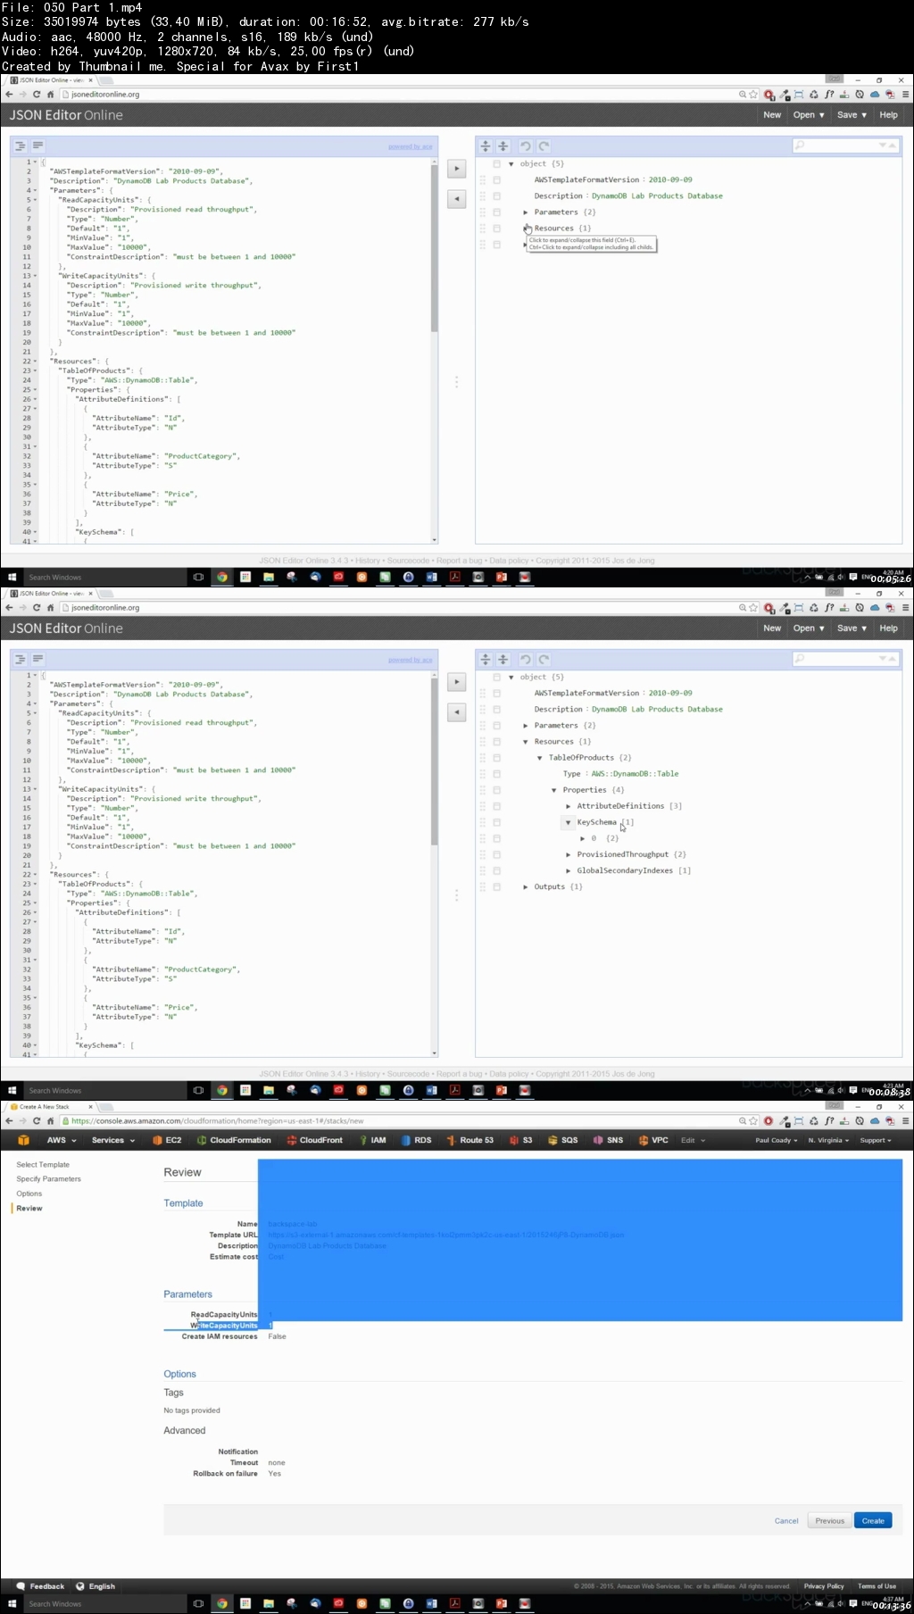Open the Outputs row's action menu square in the 00:08:38 frame

click(497, 886)
